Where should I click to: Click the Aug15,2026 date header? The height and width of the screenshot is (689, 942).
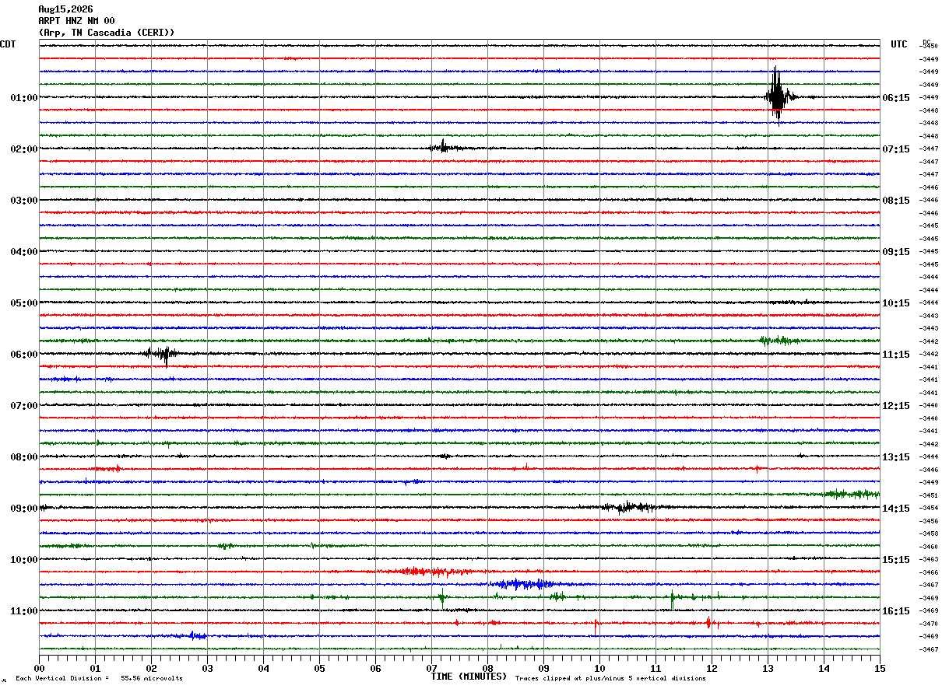point(65,9)
